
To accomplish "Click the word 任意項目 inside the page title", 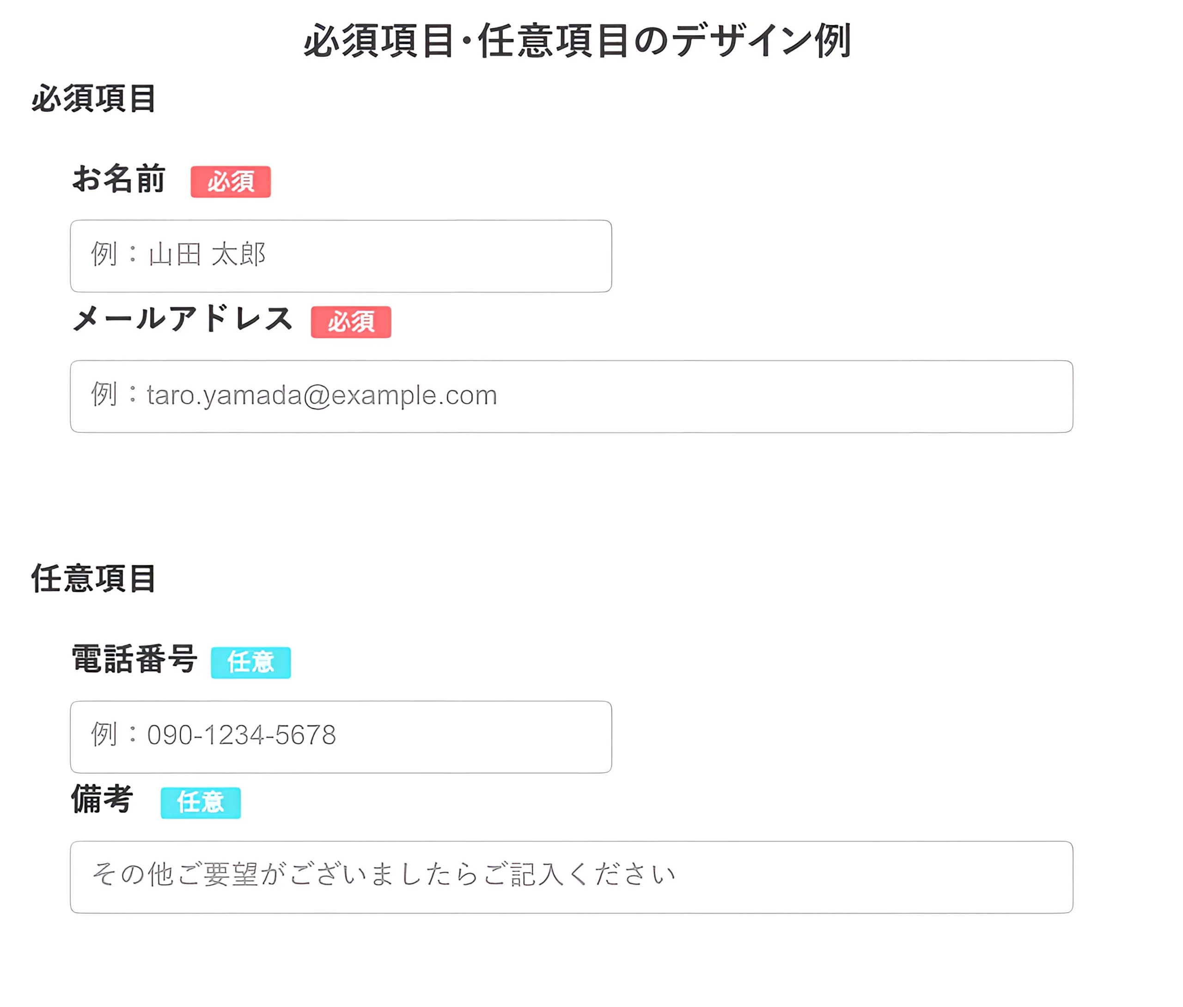I will point(553,41).
